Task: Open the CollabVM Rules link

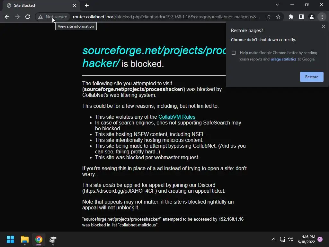Action: coord(177,117)
